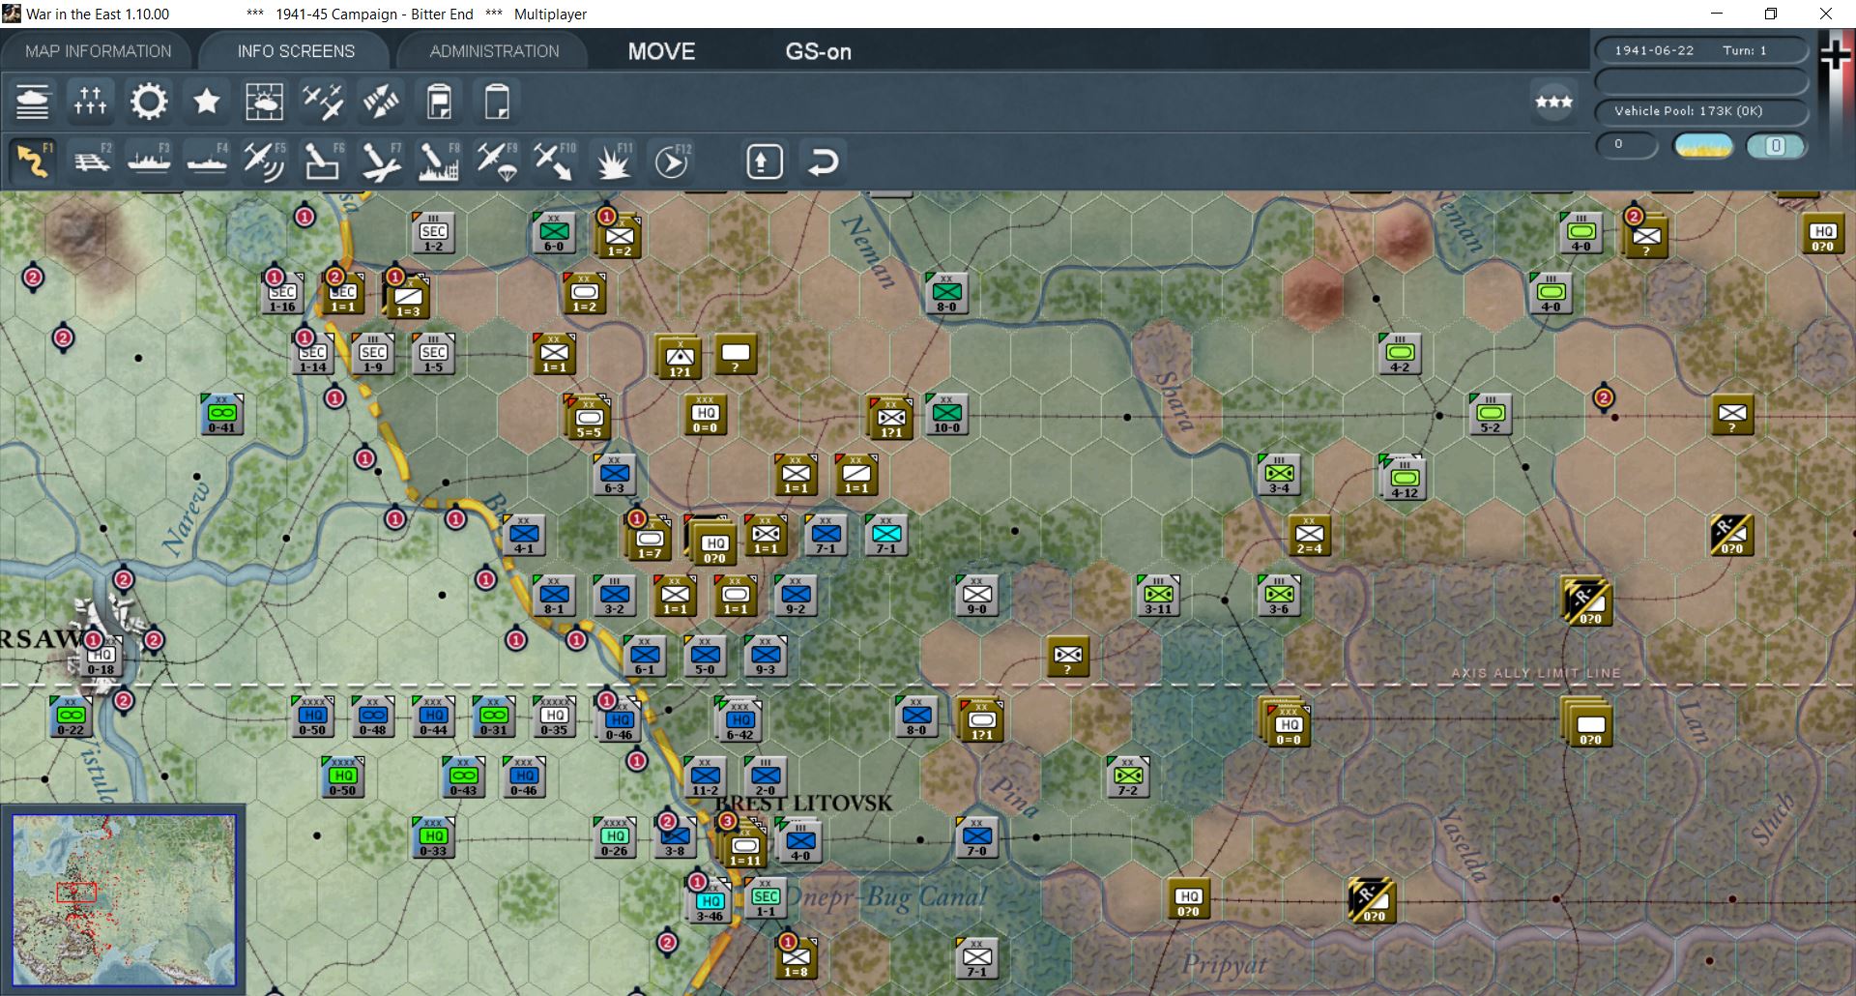Select the green unit labeled 5-2
Viewport: 1856px width, 996px height.
tap(1491, 414)
